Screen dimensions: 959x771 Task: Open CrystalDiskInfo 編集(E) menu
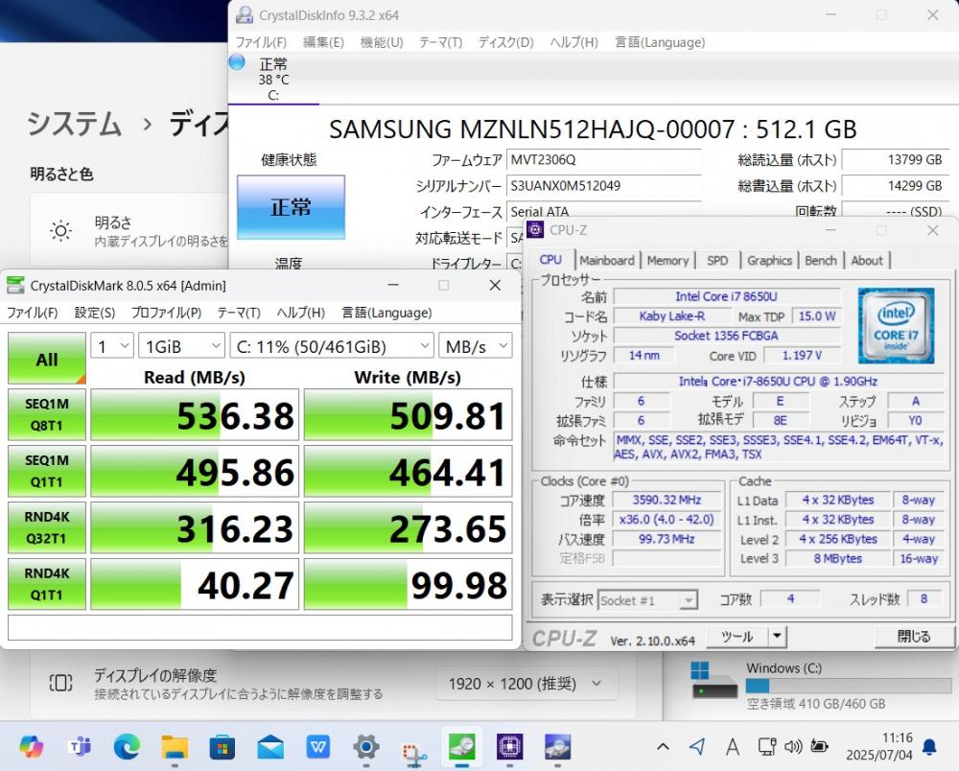[x=323, y=42]
